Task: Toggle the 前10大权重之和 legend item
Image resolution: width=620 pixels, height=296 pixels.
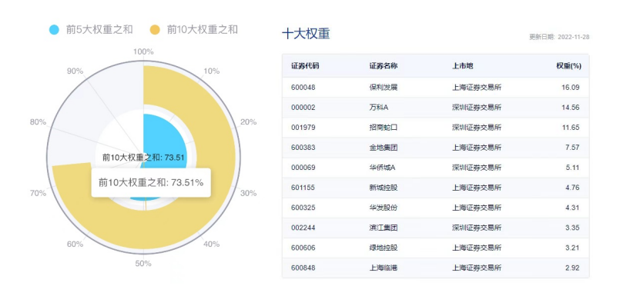Action: [x=194, y=29]
